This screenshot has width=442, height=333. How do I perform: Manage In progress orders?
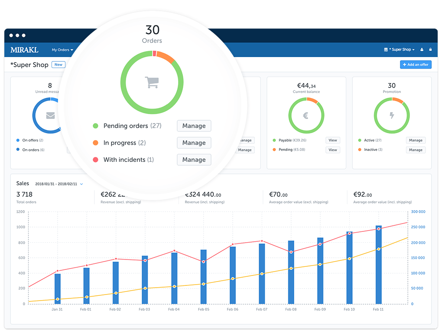(x=194, y=143)
